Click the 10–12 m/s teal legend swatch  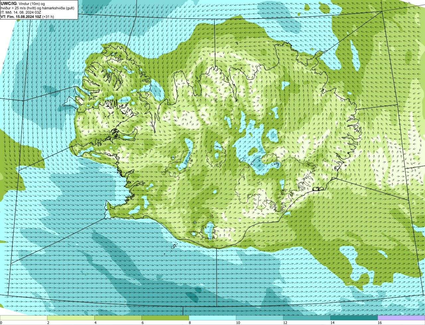(x=260, y=318)
